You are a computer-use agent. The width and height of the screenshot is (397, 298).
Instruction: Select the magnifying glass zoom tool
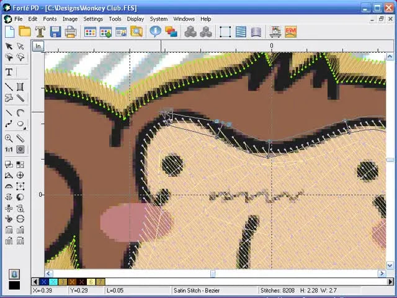pyautogui.click(x=9, y=138)
